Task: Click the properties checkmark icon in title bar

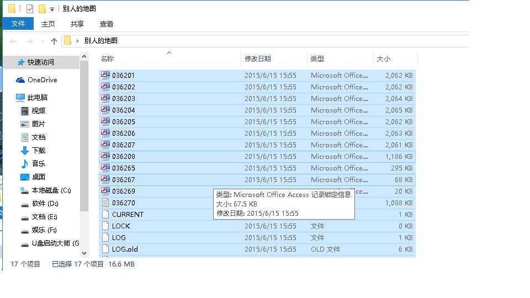Action: pyautogui.click(x=30, y=8)
